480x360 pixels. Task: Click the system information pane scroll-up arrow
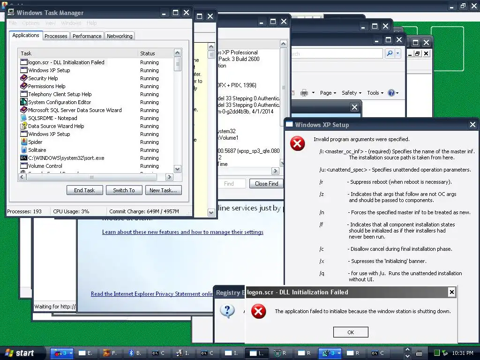[283, 44]
